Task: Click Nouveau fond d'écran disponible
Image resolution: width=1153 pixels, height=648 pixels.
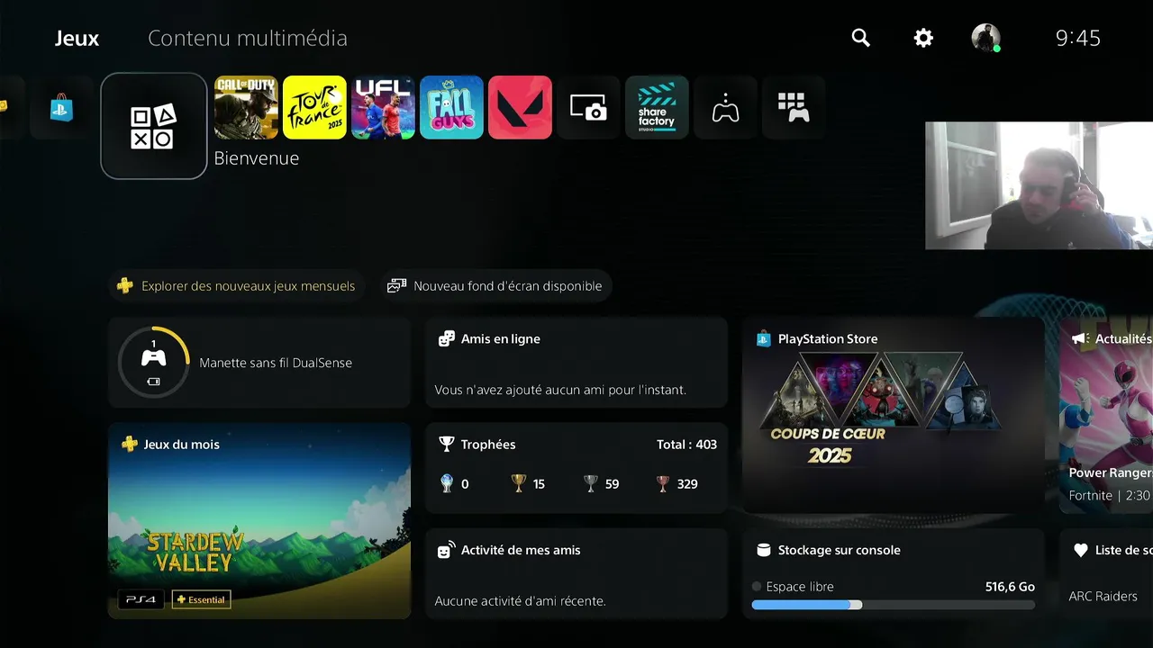Action: click(496, 286)
